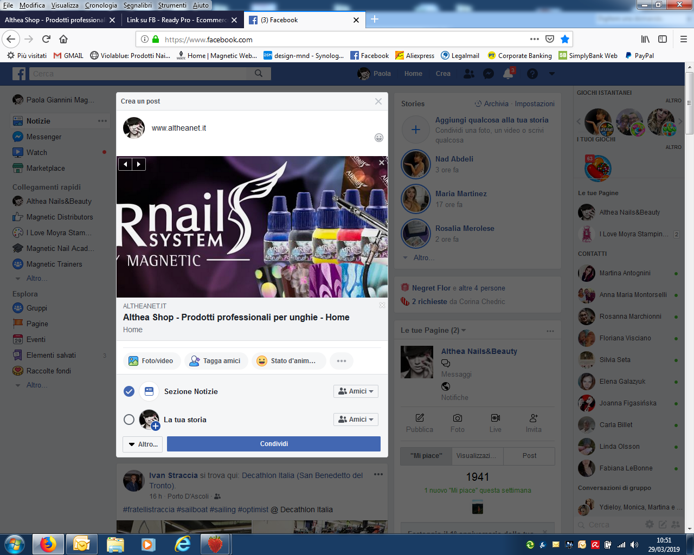Open Notizie options ellipsis in sidebar
The height and width of the screenshot is (555, 694).
click(x=102, y=121)
